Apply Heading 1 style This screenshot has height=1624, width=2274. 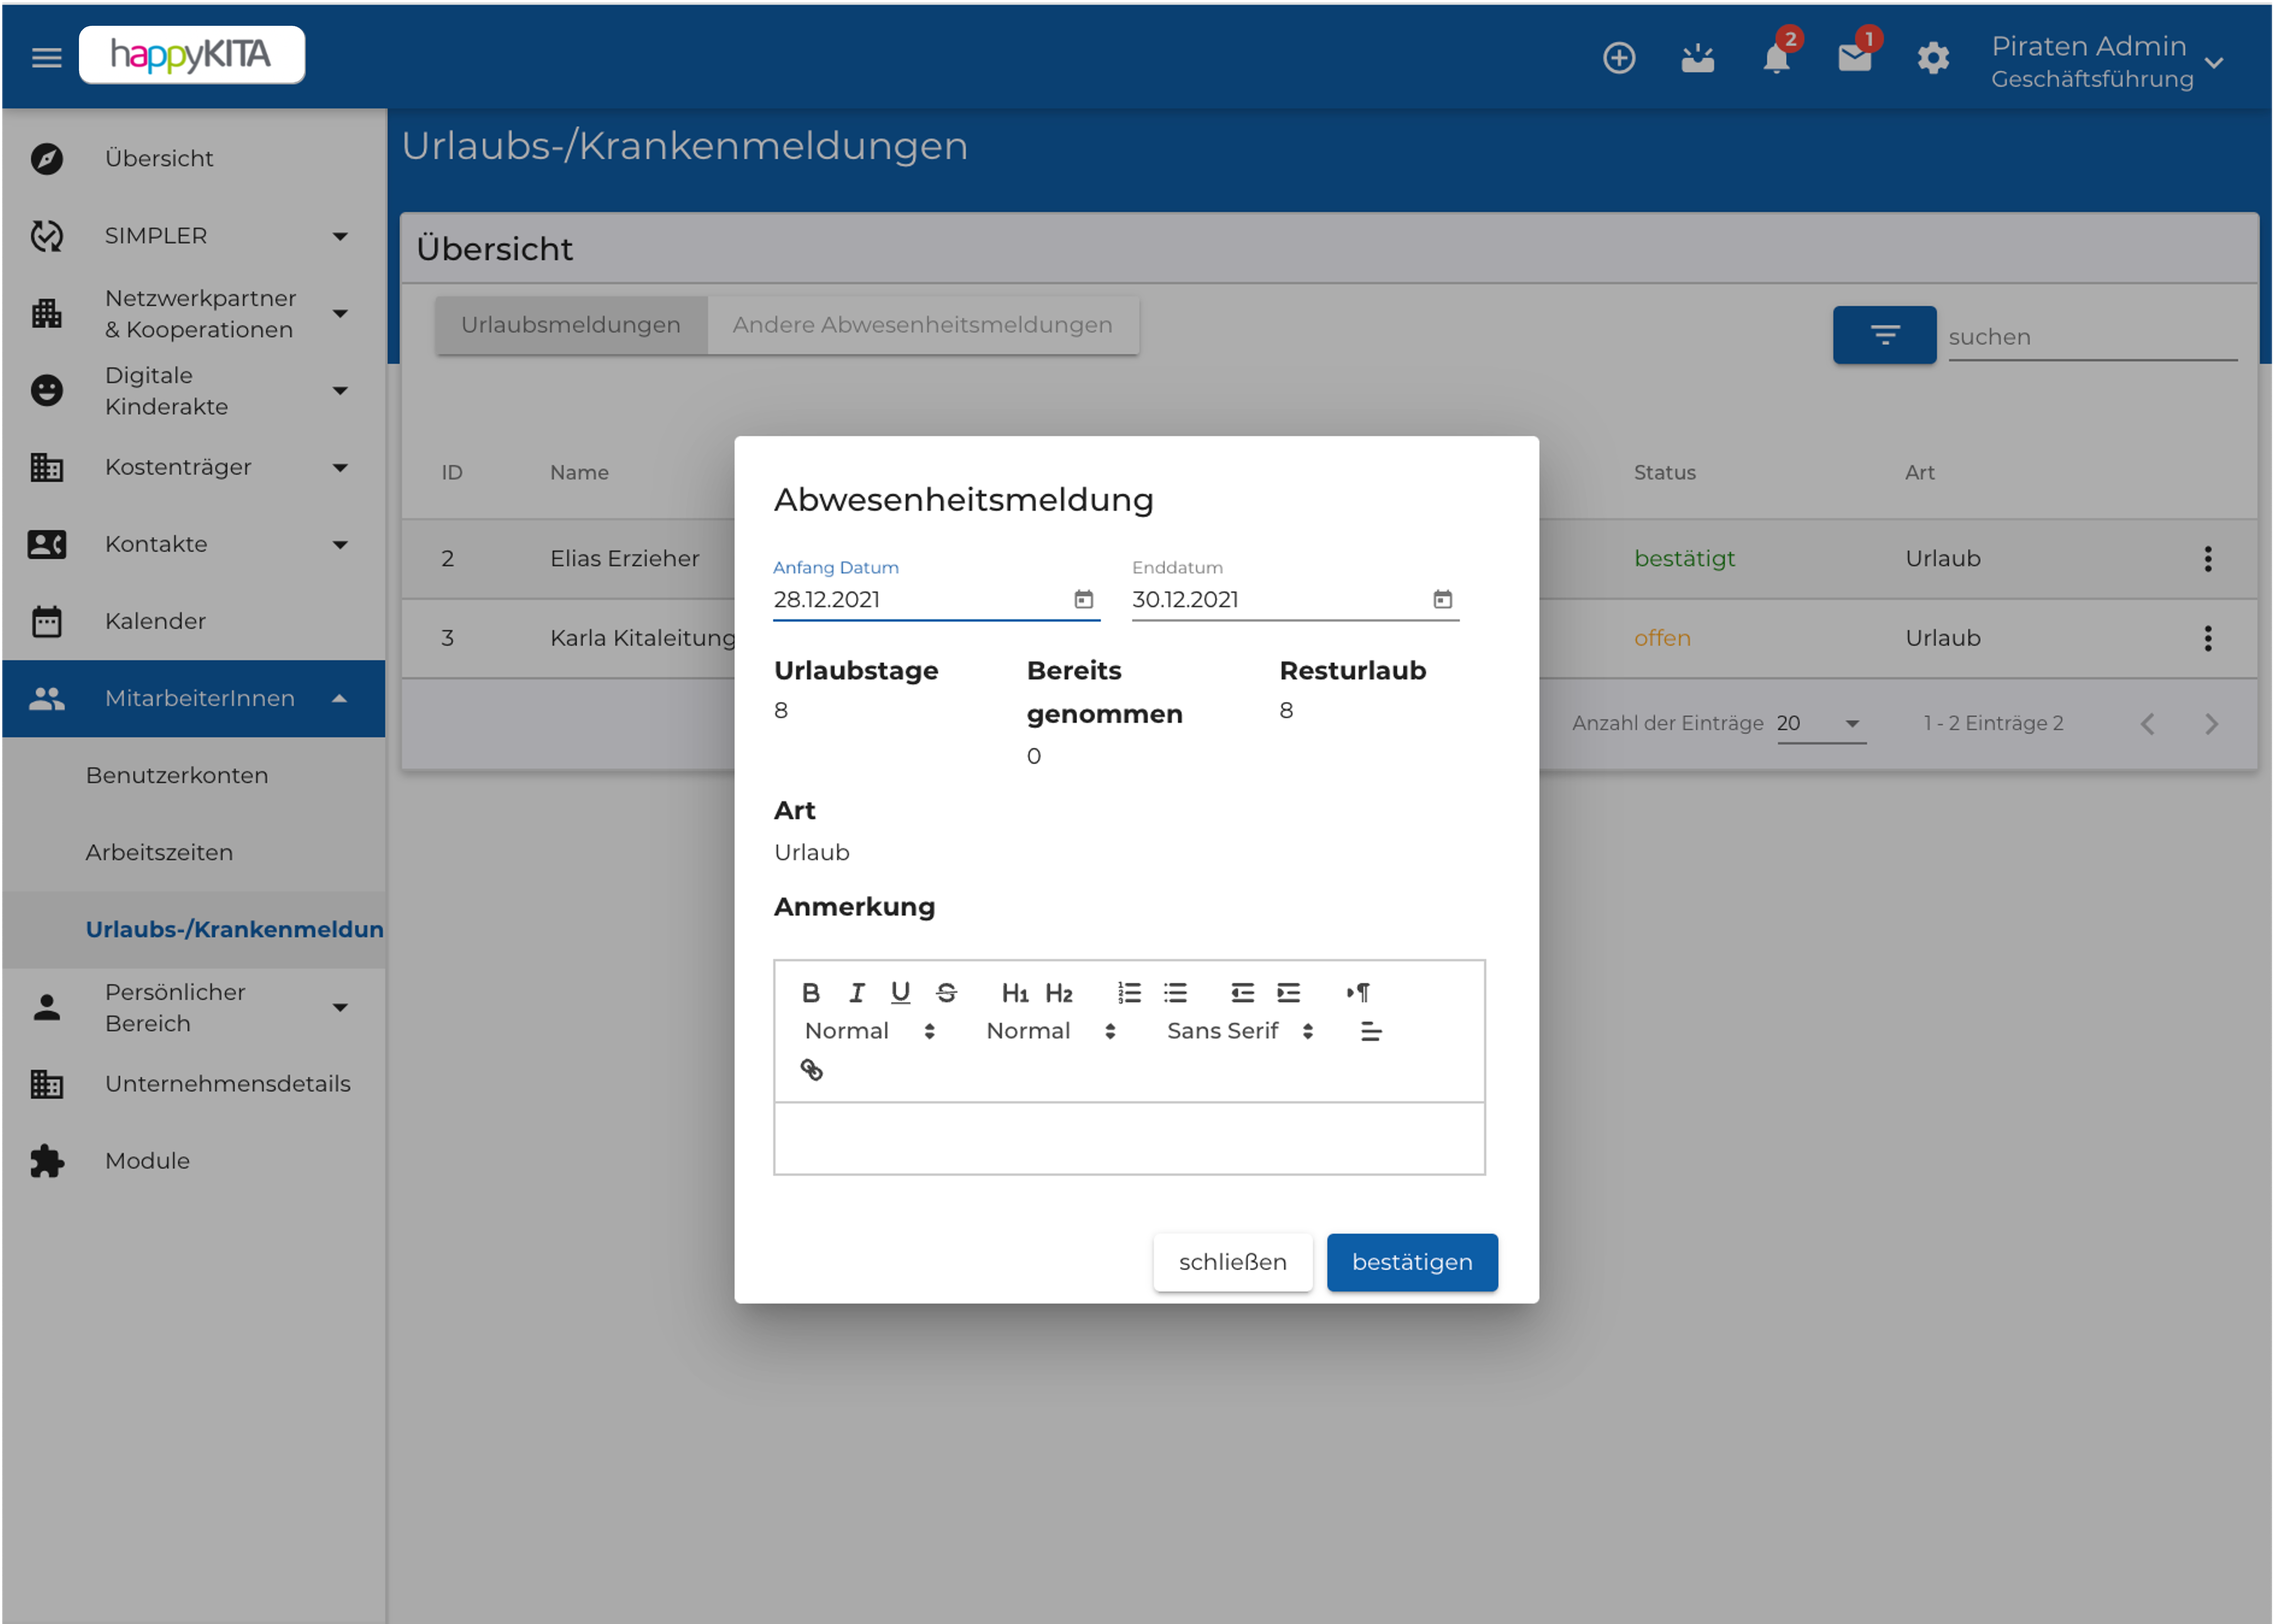[1015, 992]
